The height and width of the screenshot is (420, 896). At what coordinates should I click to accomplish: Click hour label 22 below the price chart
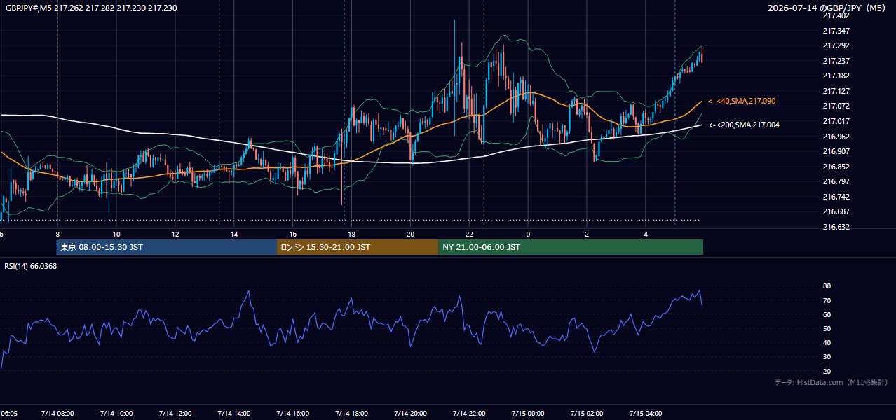point(469,234)
